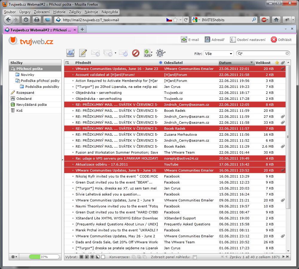The height and width of the screenshot is (269, 299).
Task: Click the red delete message icon
Action: (x=136, y=53)
